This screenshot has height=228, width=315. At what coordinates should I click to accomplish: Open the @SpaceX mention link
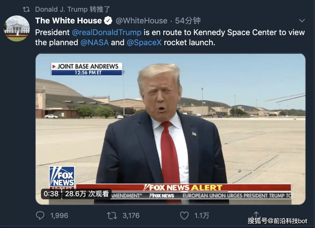[144, 43]
